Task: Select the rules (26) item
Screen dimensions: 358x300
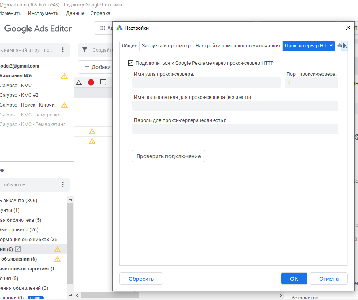Action: 19,230
